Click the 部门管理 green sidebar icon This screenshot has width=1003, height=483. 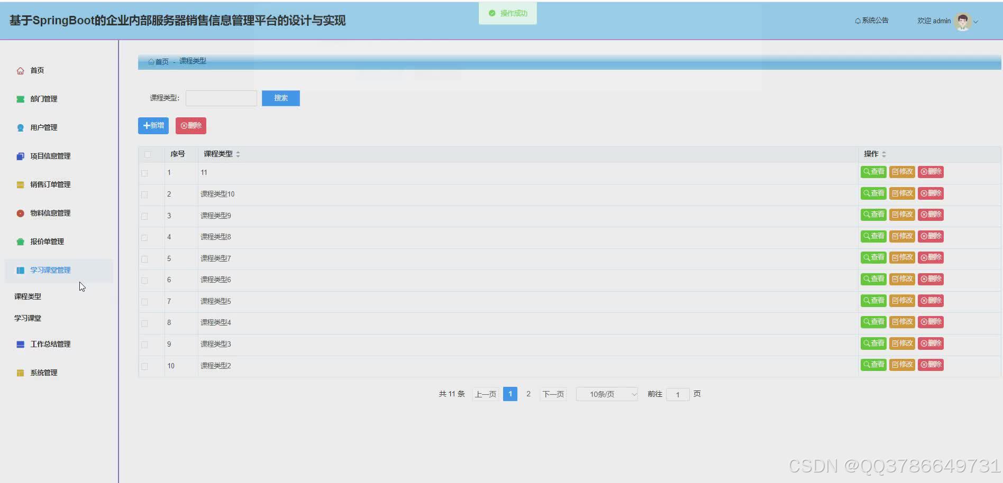coord(20,99)
